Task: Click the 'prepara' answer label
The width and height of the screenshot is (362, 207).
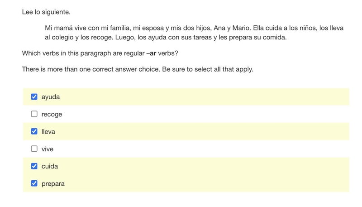Action: 53,184
